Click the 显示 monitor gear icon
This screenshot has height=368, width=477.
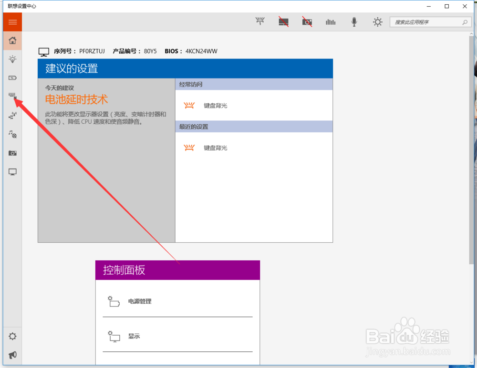[x=114, y=337]
